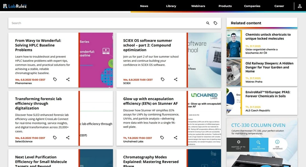Viewport: 306px width, 167px height.
Task: Open the user account profile icon
Action: coord(300,6)
